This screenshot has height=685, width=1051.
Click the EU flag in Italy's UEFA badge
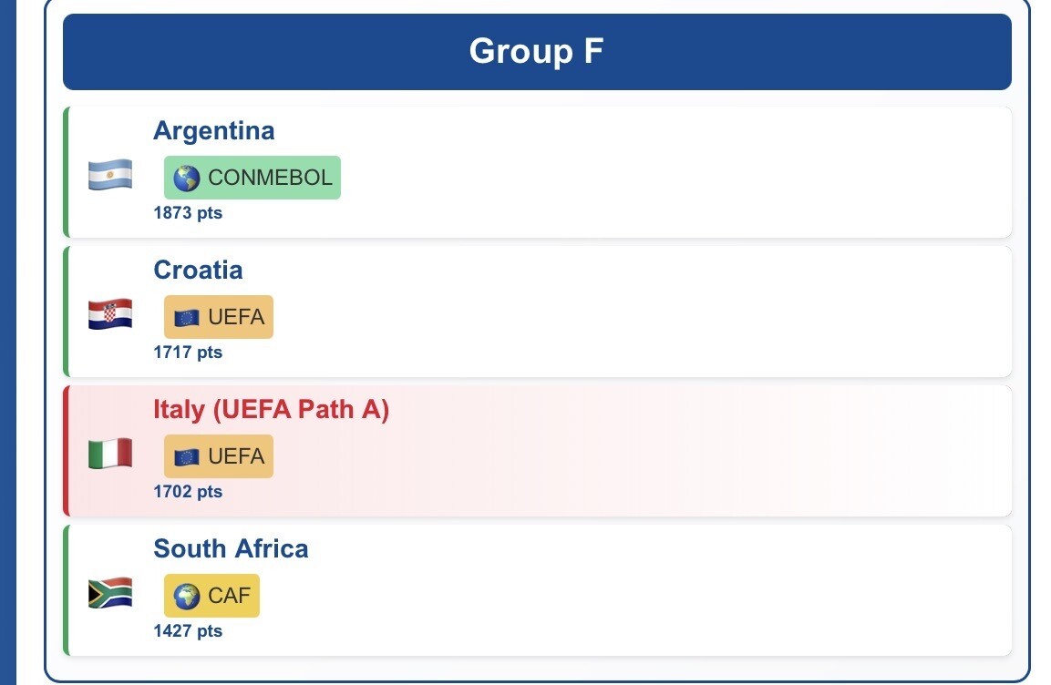(187, 457)
